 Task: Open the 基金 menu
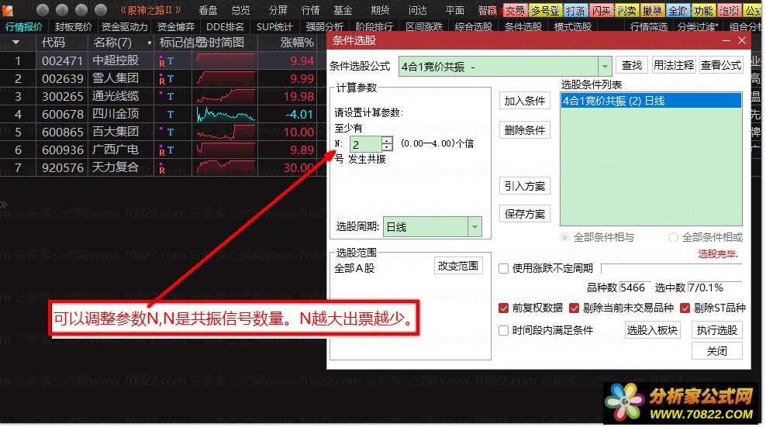tap(343, 10)
